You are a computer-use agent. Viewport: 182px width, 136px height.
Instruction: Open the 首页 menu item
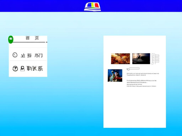(x=32, y=38)
